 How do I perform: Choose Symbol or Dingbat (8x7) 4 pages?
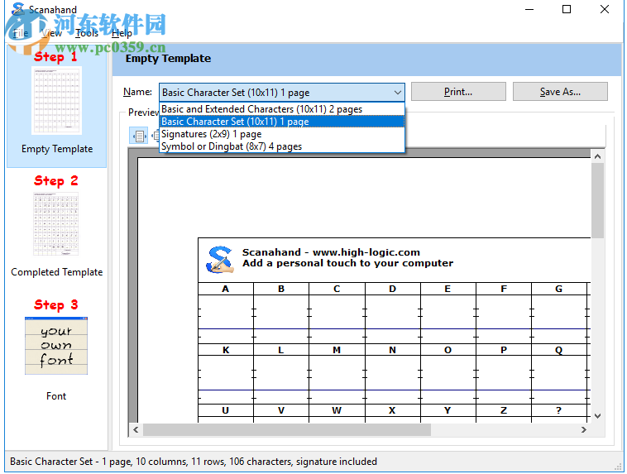[x=282, y=146]
